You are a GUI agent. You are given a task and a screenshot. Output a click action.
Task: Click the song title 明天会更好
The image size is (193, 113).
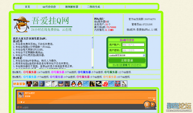(x=30, y=93)
